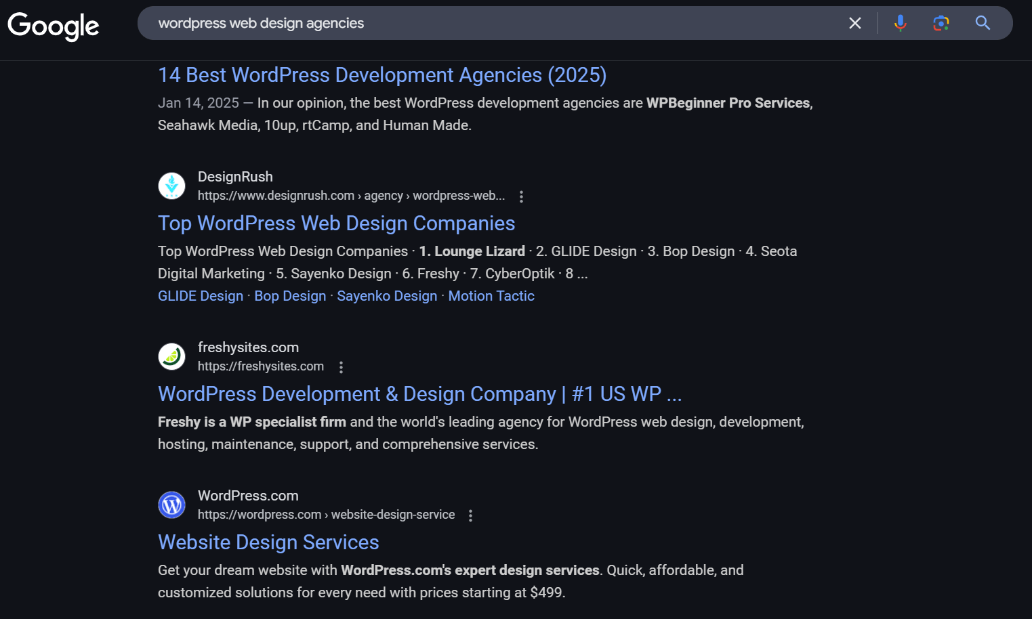The height and width of the screenshot is (619, 1032).
Task: Click the WordPress.com favicon
Action: click(x=171, y=505)
